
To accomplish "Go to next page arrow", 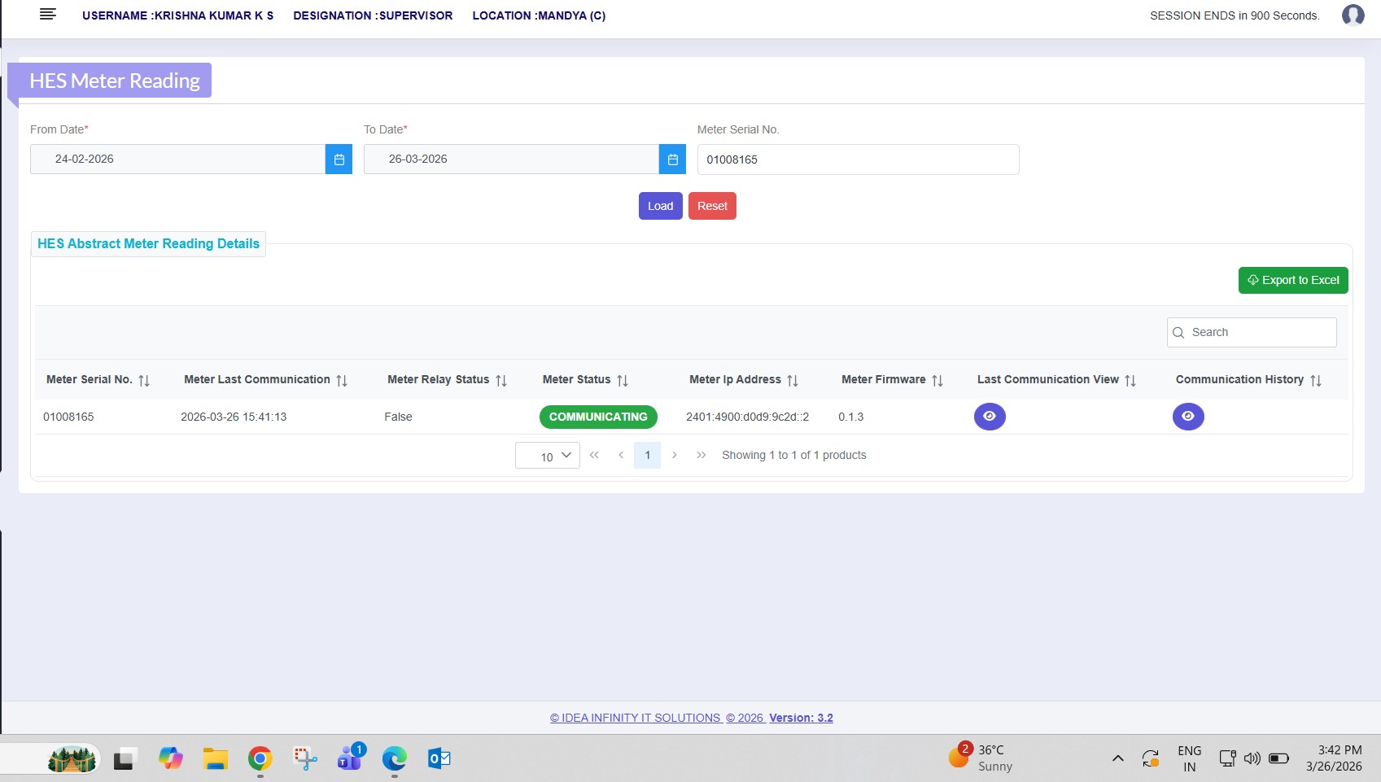I will pos(674,455).
